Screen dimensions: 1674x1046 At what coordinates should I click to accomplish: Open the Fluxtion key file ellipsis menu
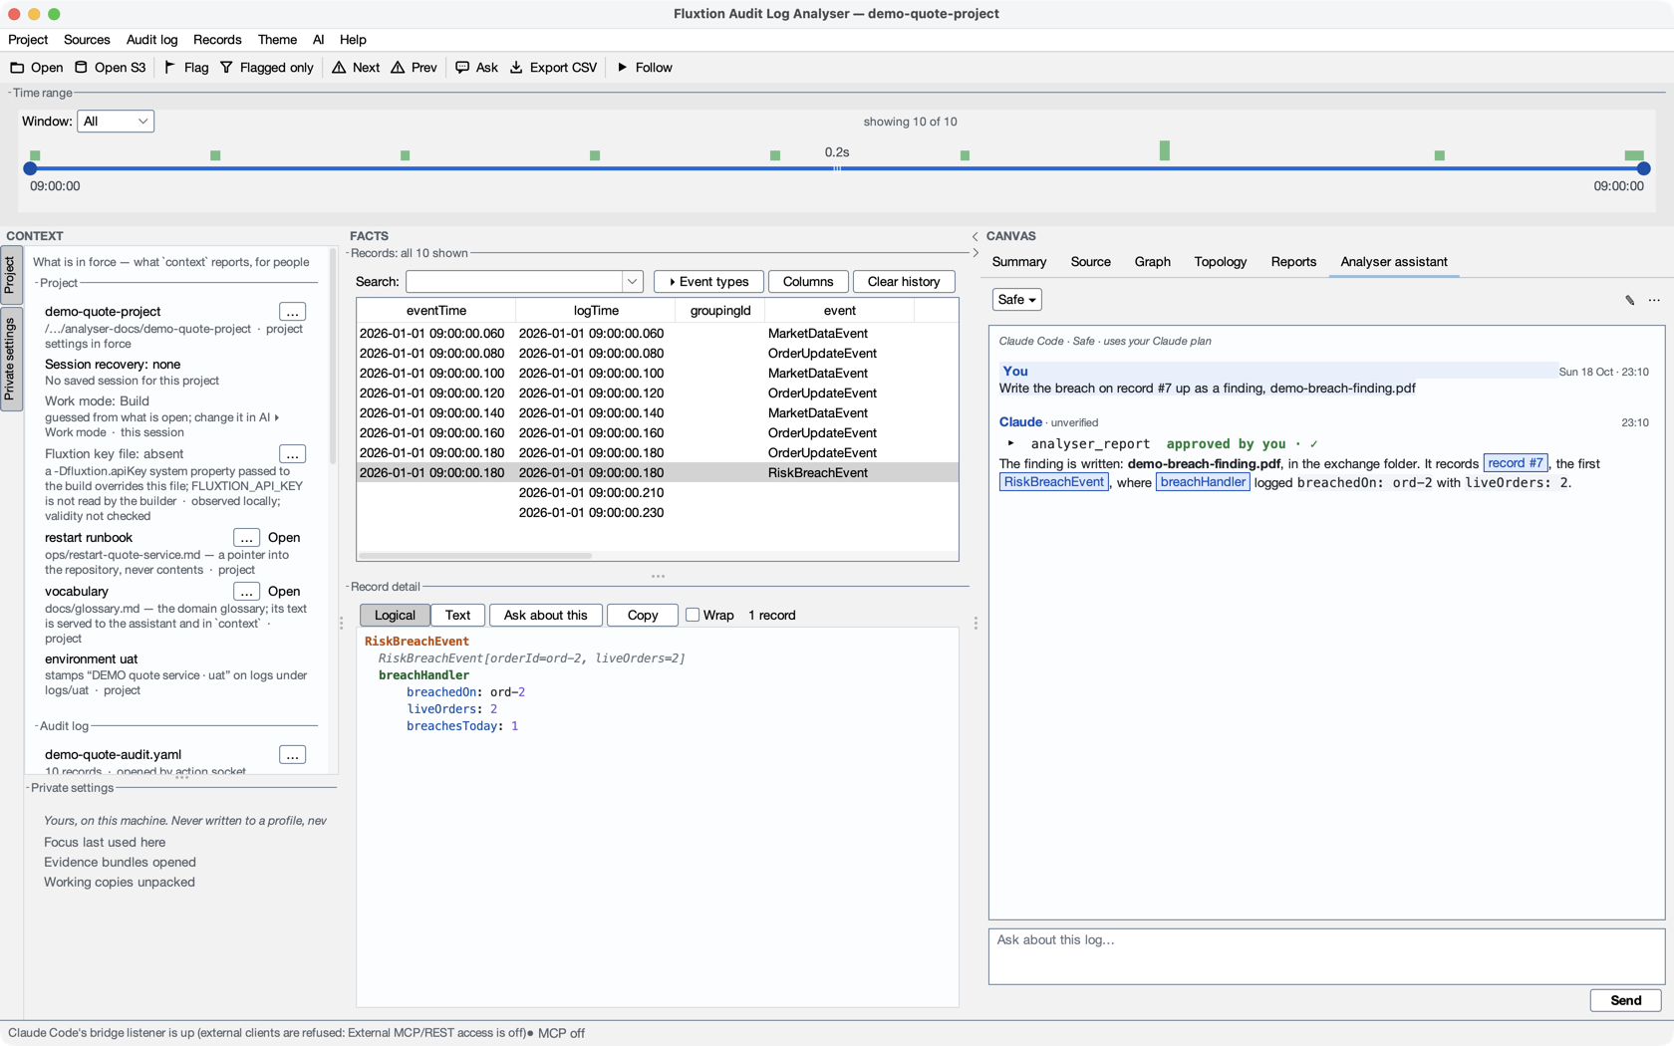point(292,454)
